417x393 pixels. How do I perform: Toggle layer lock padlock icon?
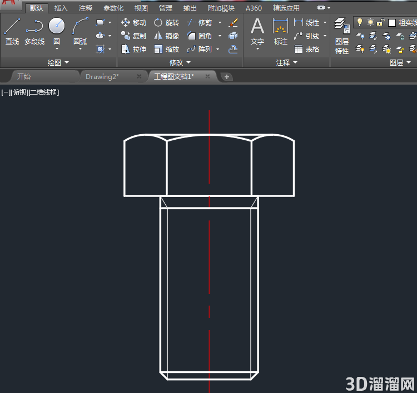tap(381, 22)
